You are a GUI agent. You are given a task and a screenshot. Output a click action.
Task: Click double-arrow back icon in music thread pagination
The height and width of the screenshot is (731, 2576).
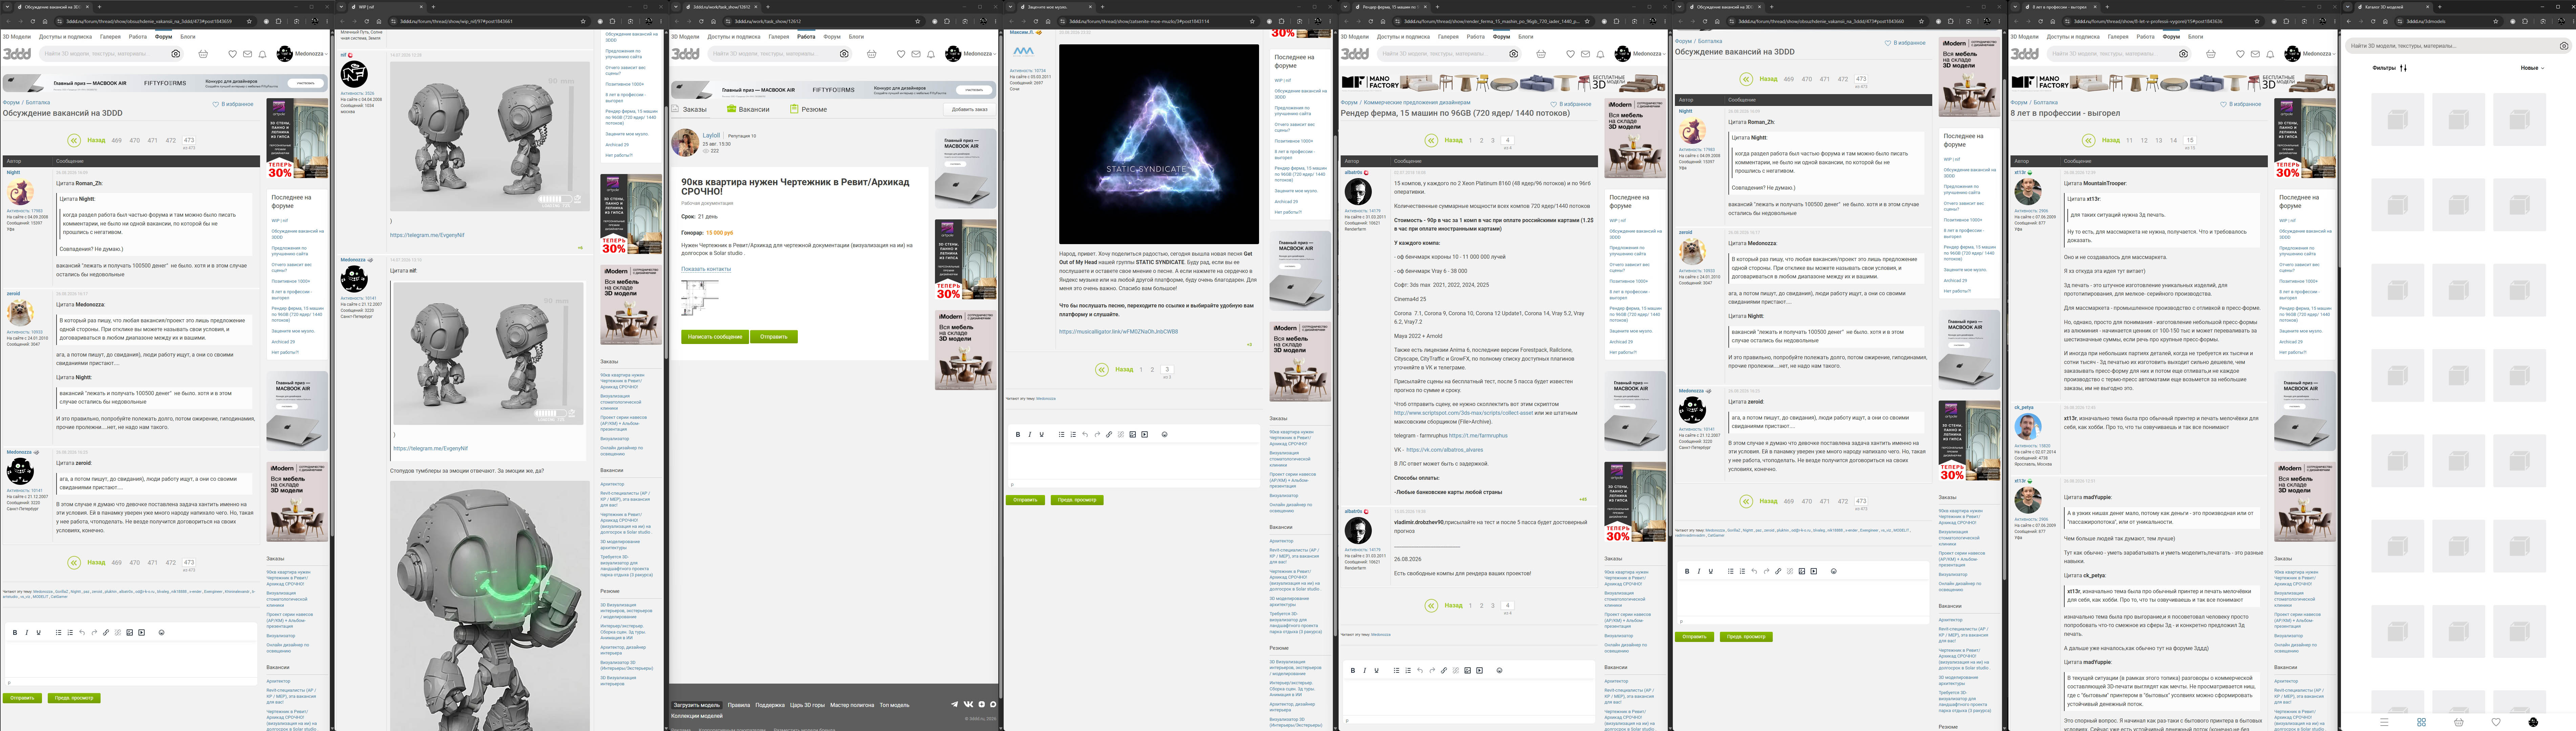click(1102, 370)
